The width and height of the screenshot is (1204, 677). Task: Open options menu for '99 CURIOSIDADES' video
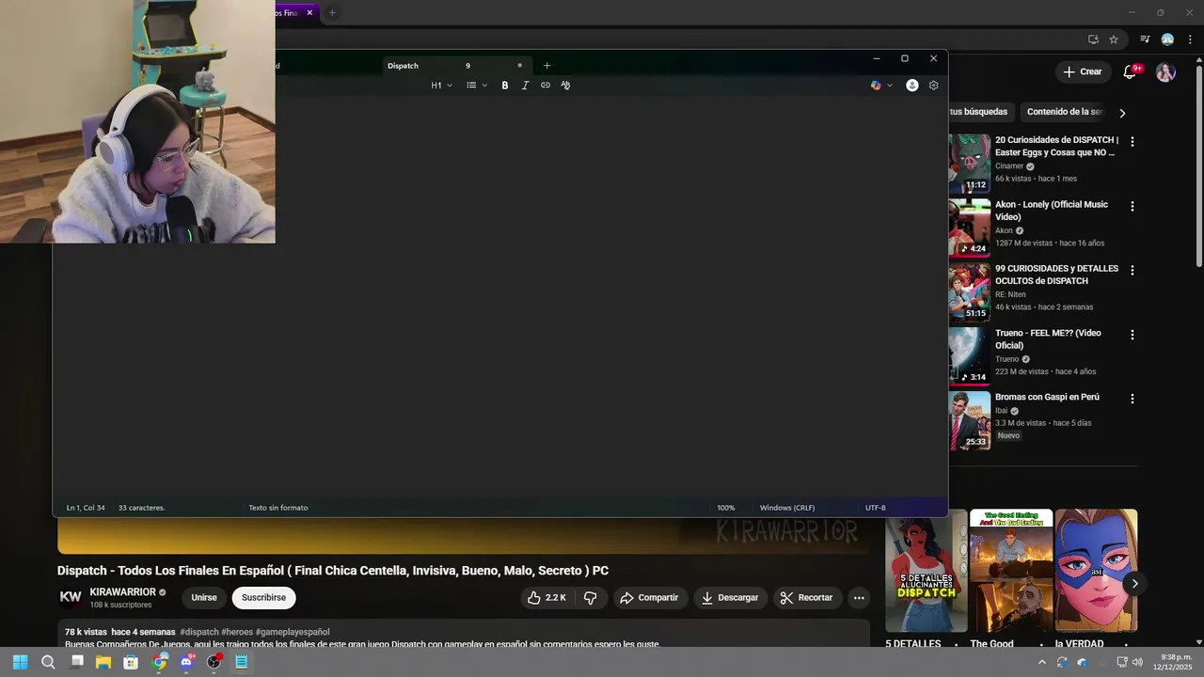(x=1133, y=270)
